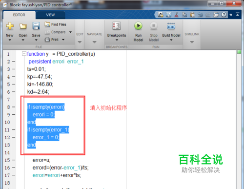Viewport: 244px width, 189px height.
Task: Expand the EDIT section dropdown
Action: point(80,42)
